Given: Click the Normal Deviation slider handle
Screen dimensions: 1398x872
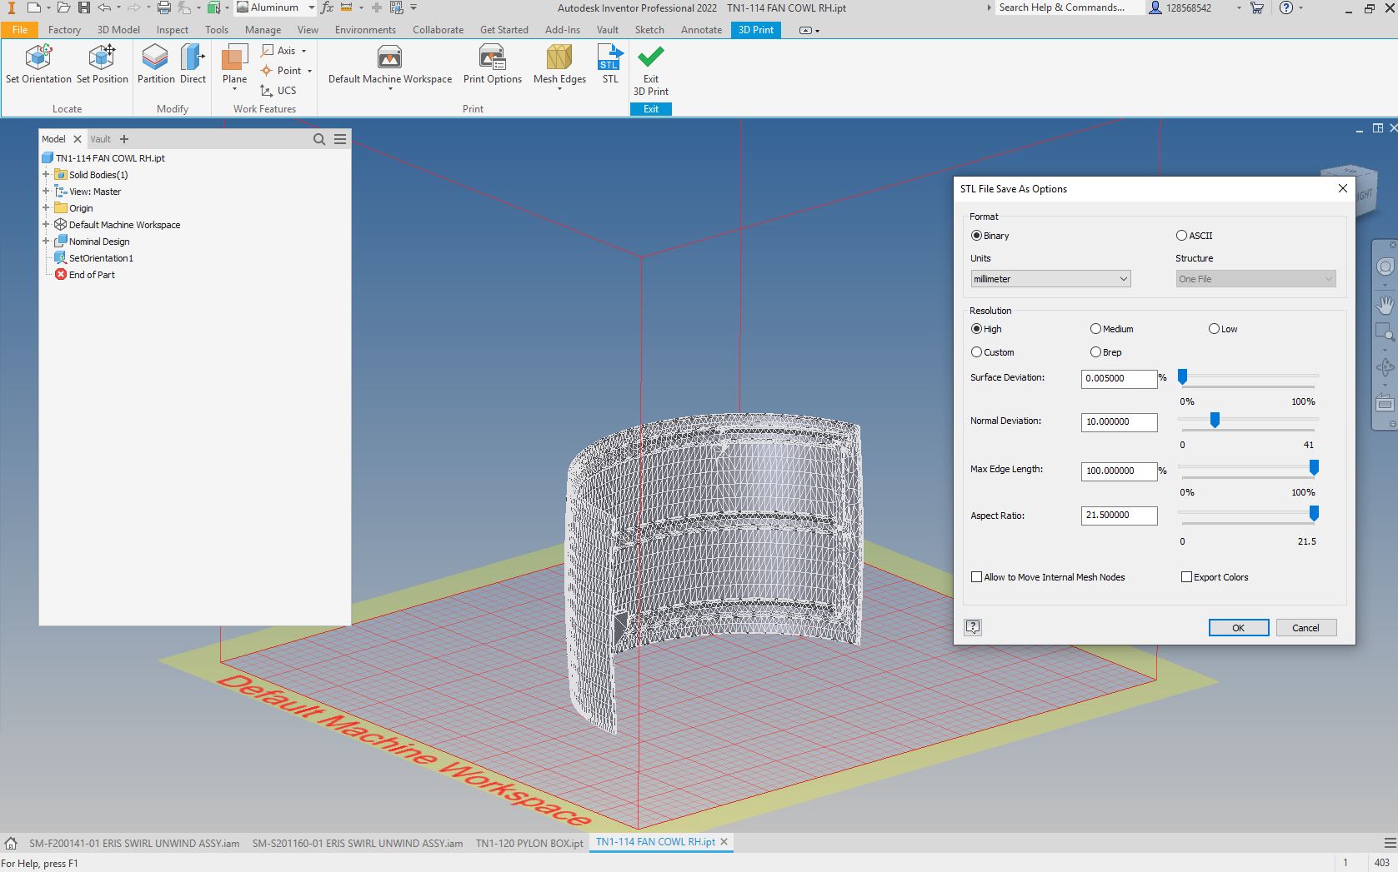Looking at the screenshot, I should point(1215,421).
